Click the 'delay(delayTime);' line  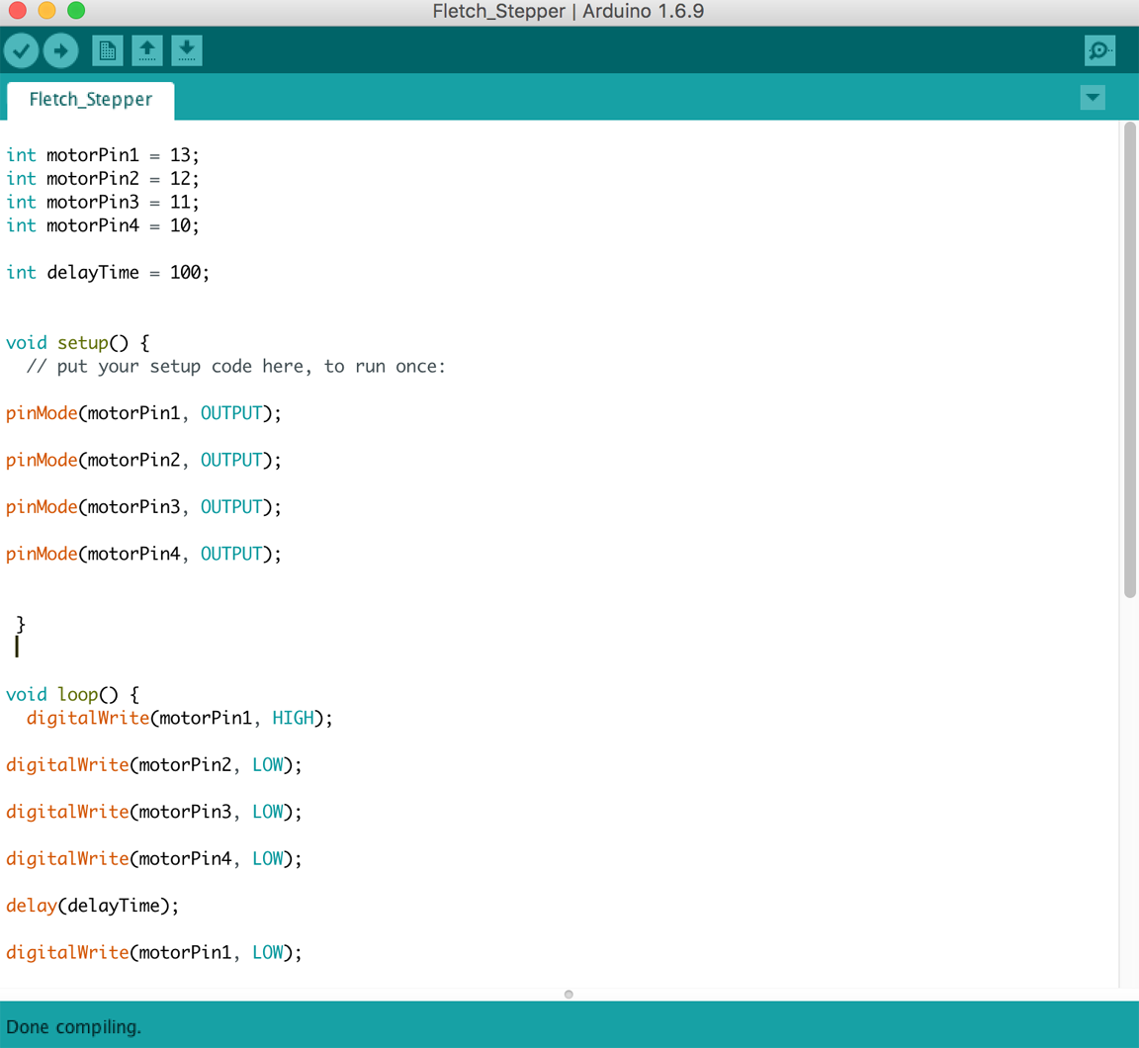click(x=92, y=906)
